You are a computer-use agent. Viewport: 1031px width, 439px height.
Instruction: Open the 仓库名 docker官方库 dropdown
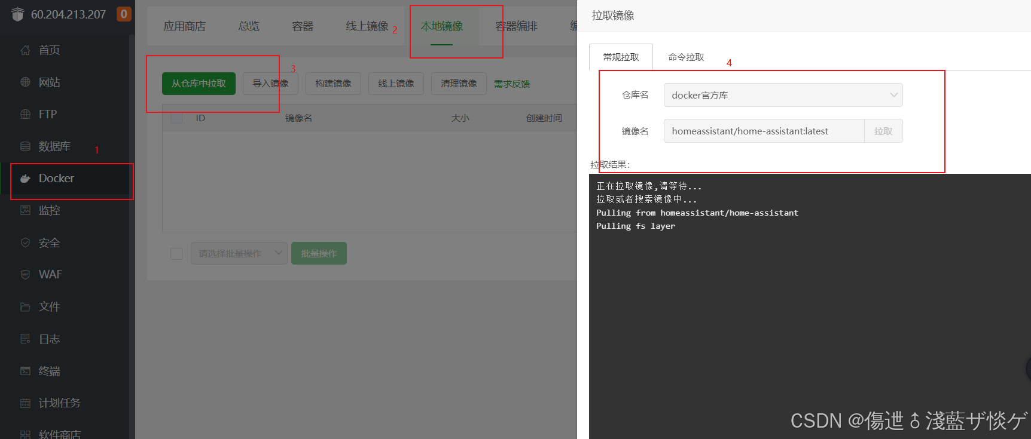tap(783, 95)
